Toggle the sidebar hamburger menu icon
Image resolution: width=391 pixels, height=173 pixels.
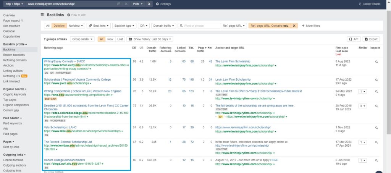click(x=42, y=15)
